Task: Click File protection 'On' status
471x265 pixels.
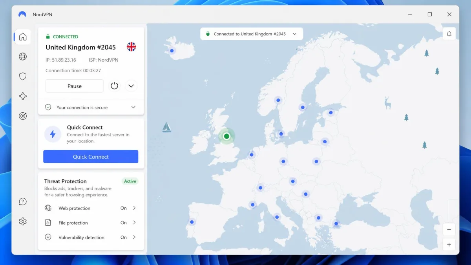Action: (x=124, y=223)
